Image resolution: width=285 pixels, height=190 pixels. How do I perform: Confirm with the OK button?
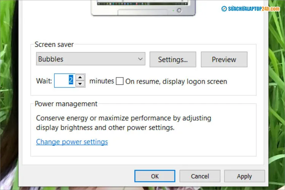pyautogui.click(x=155, y=176)
